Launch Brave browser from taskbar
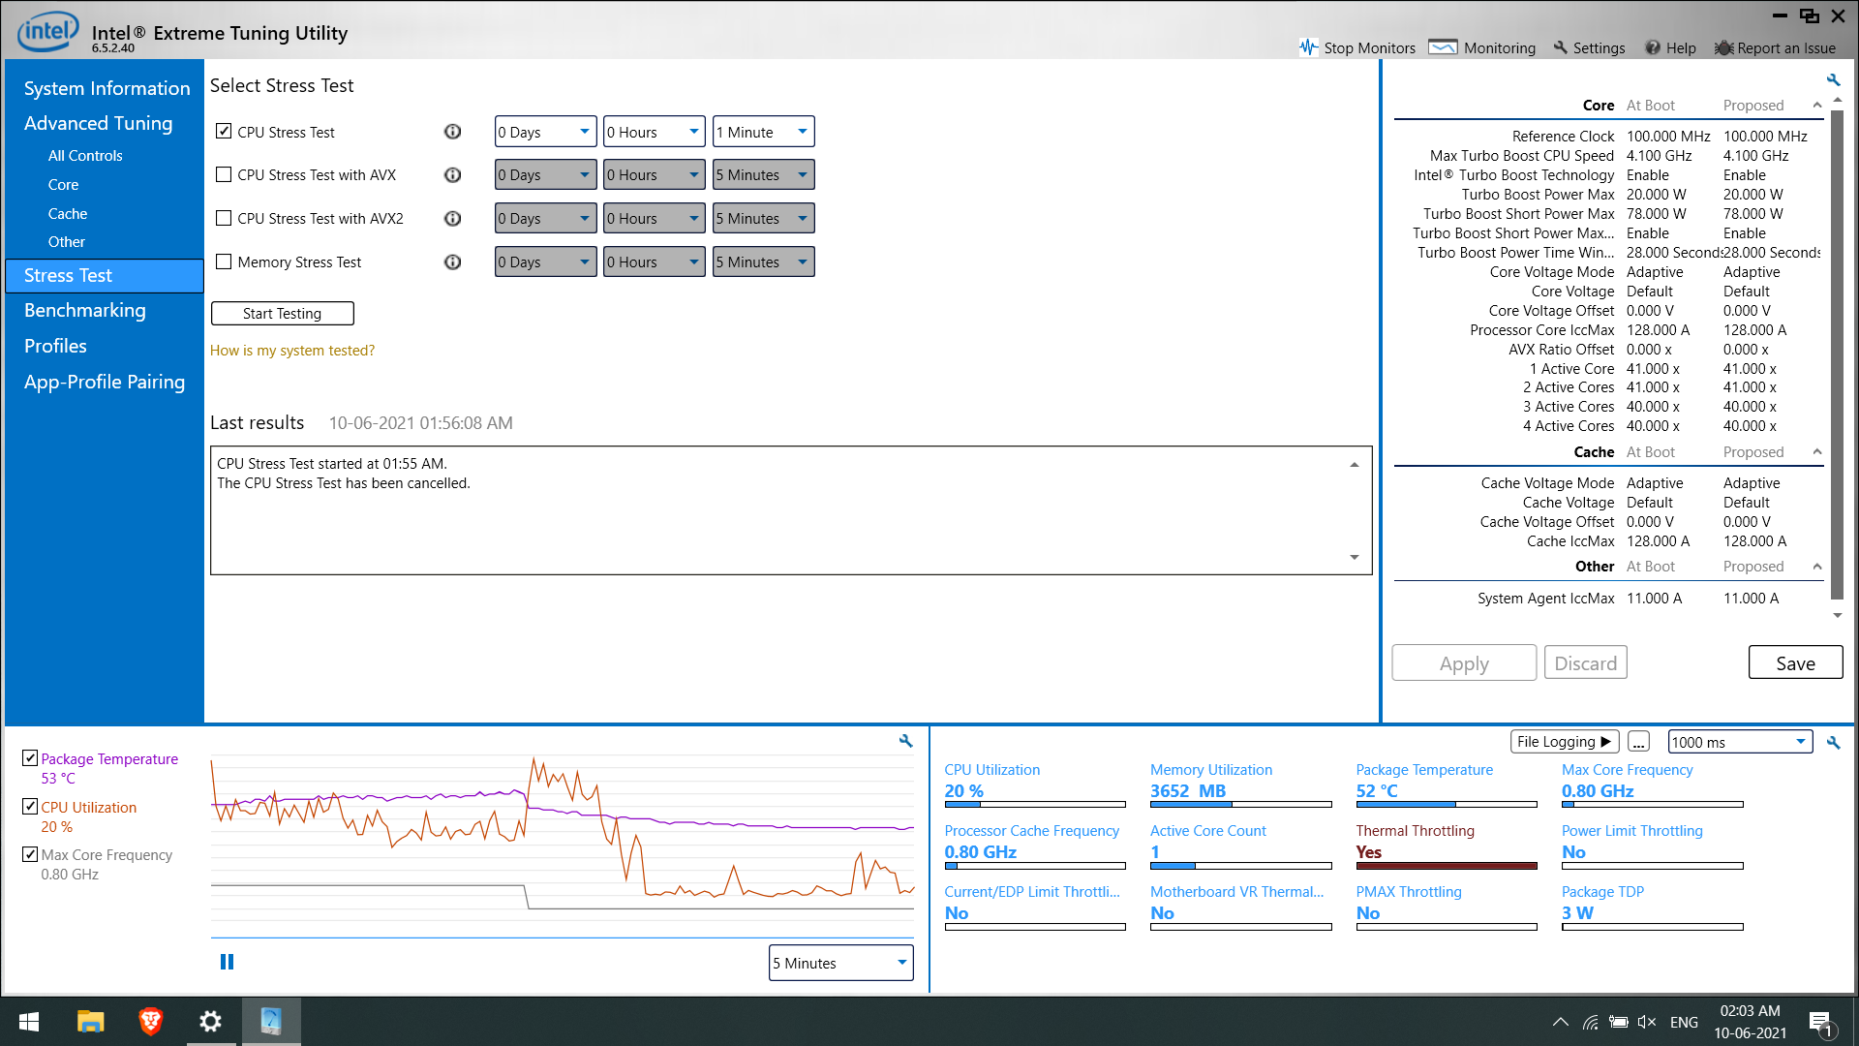 [150, 1022]
